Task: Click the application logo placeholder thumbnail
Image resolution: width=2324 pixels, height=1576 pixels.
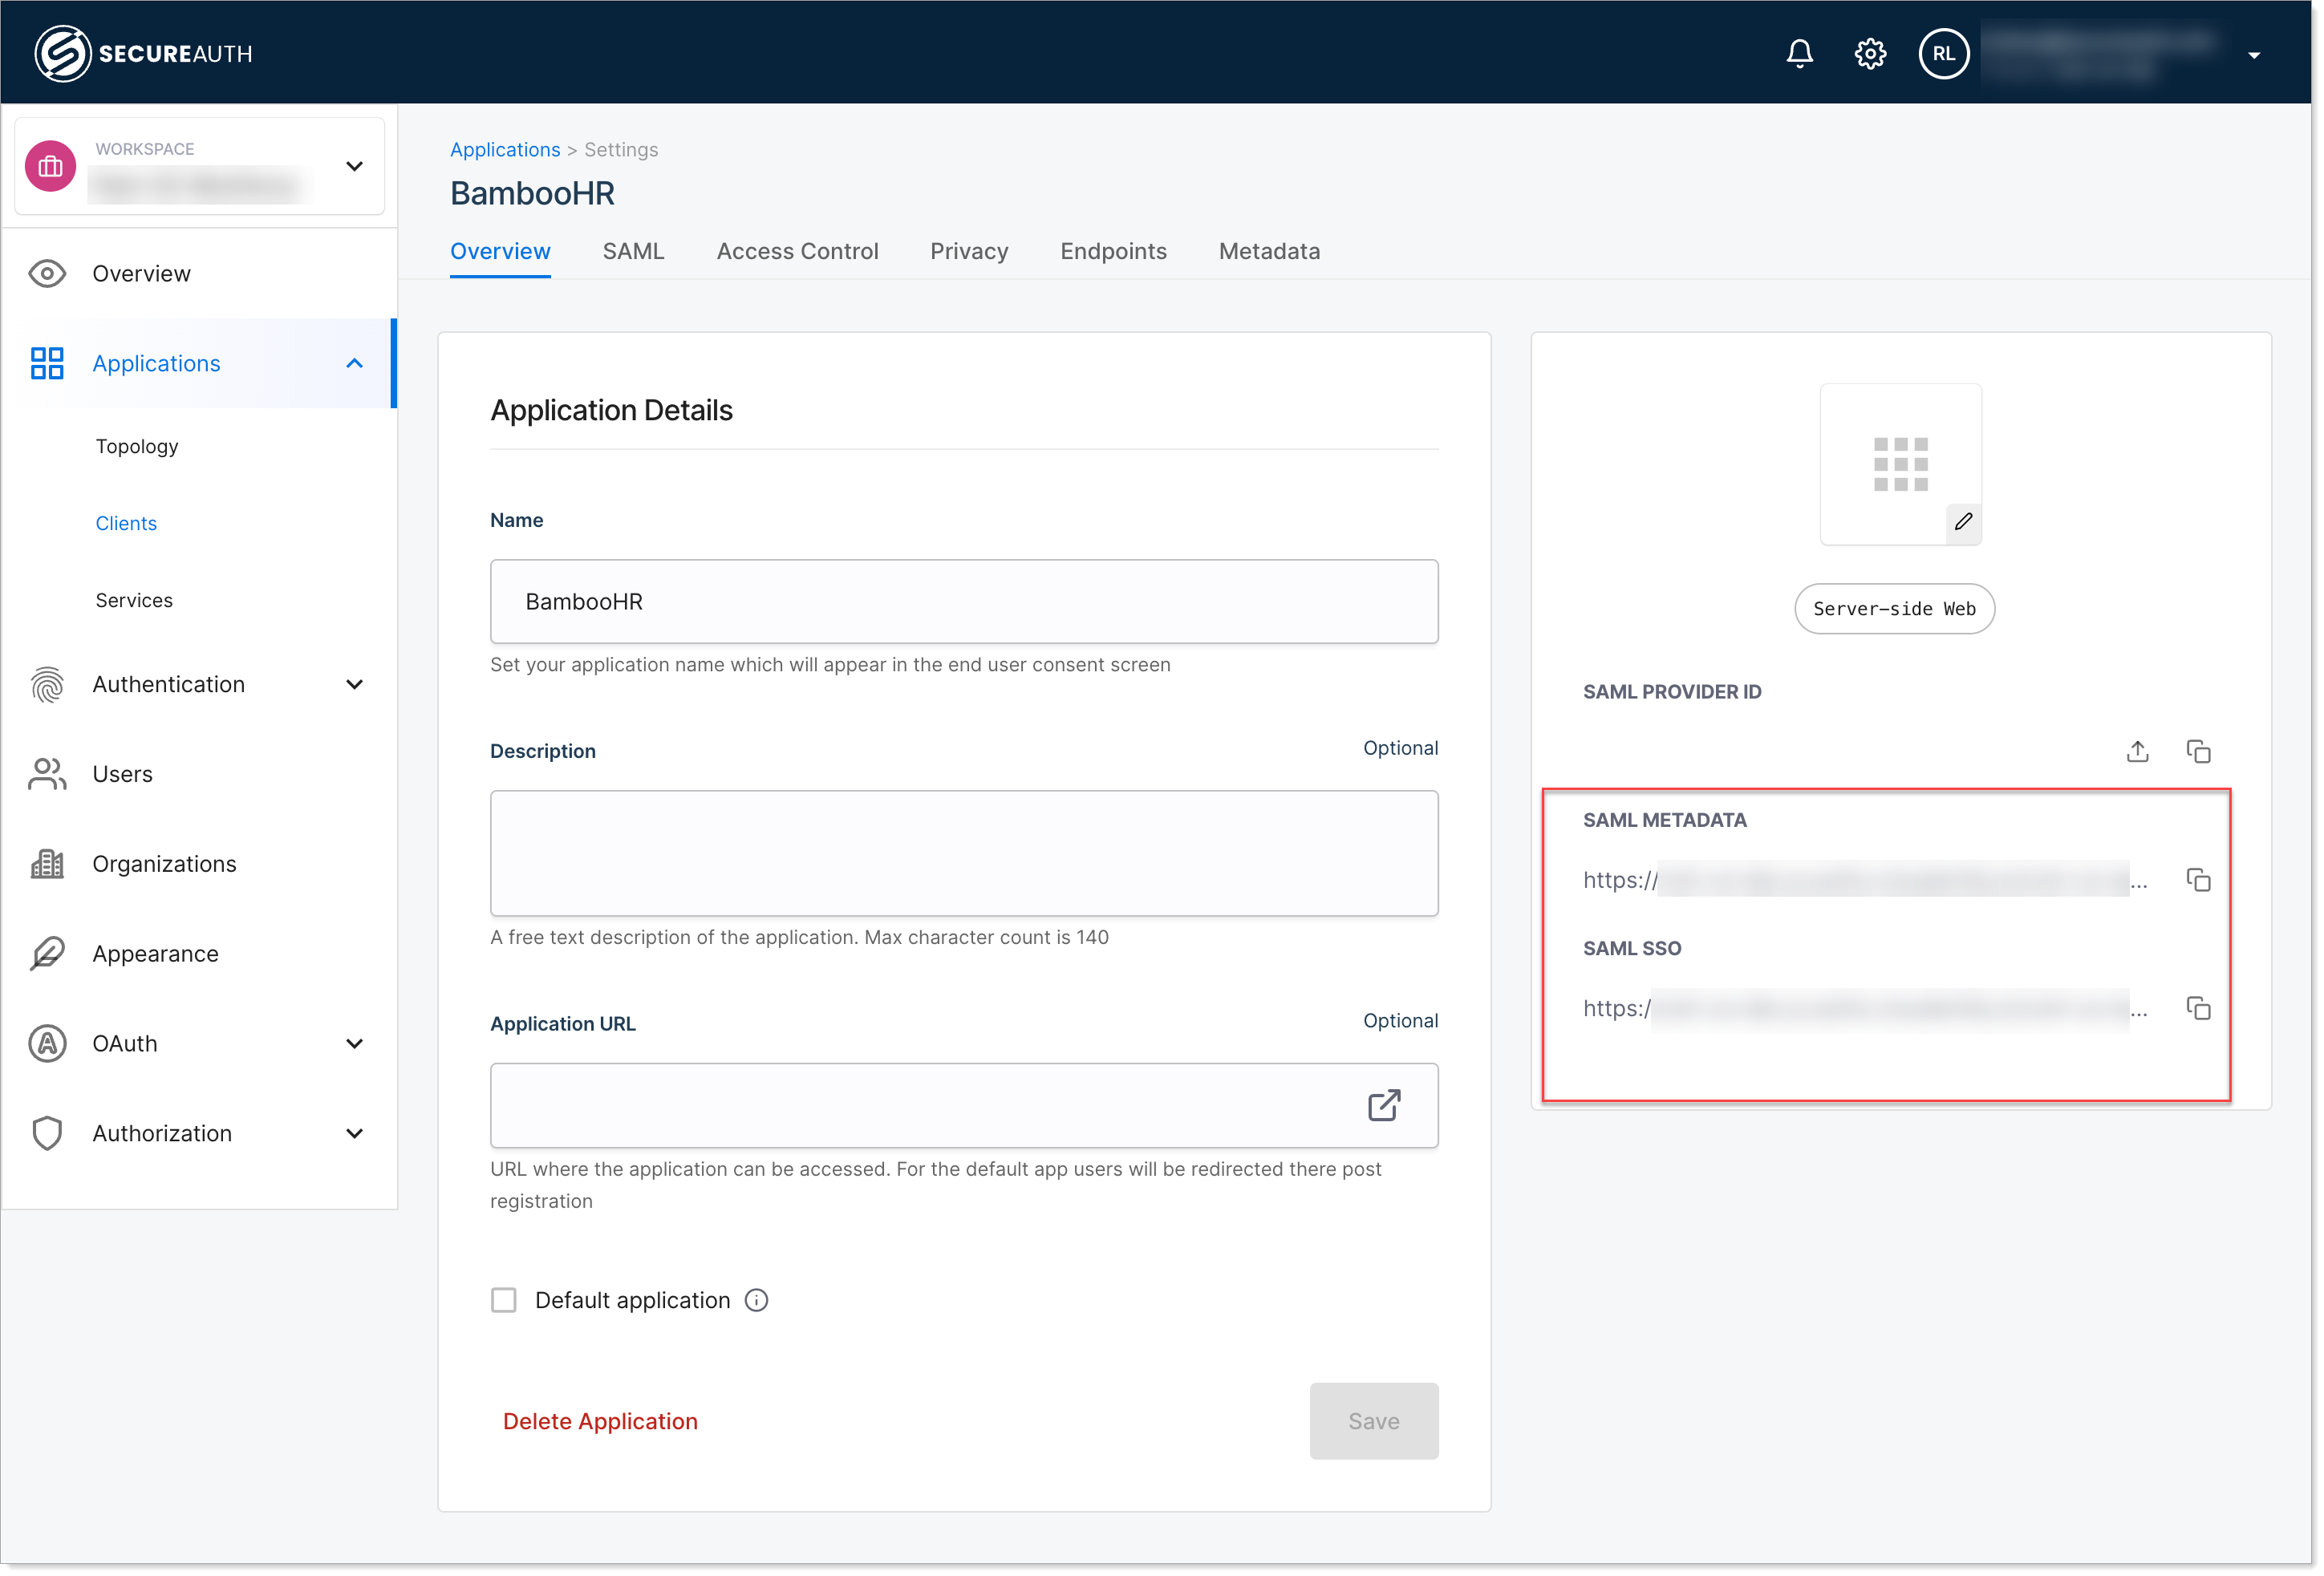Action: [1900, 464]
